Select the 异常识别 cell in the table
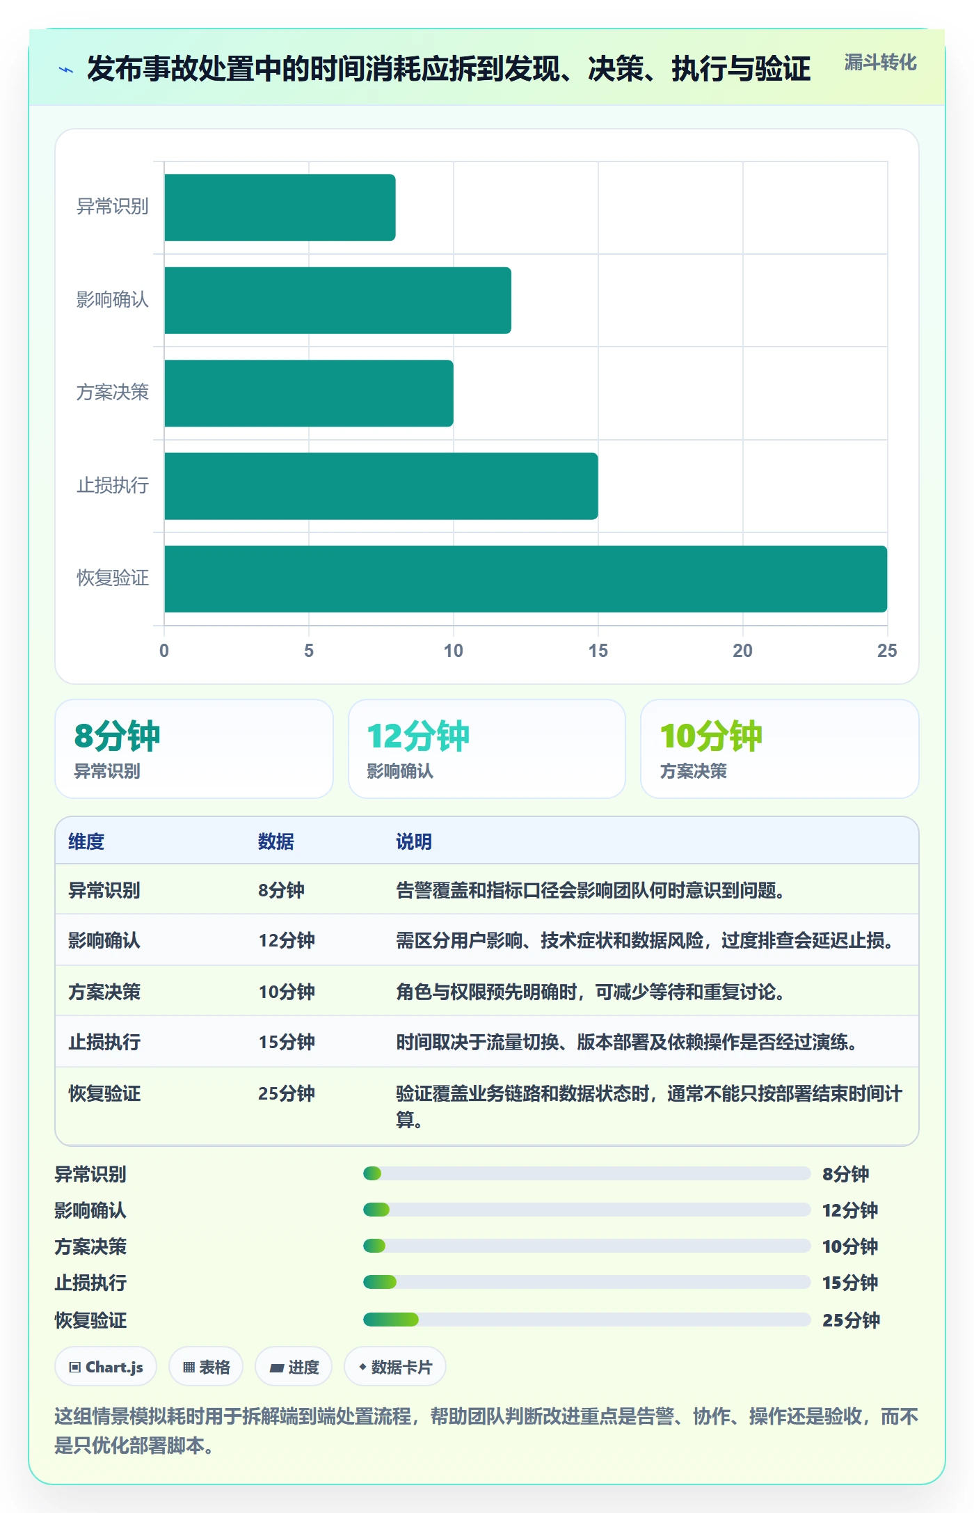974x1513 pixels. [x=104, y=890]
